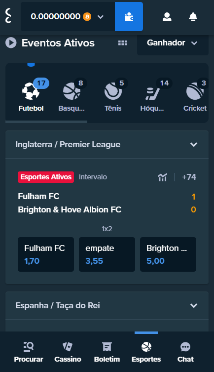214x372 pixels.
Task: Collapse Espanha / Taça do Rei section
Action: (x=194, y=306)
